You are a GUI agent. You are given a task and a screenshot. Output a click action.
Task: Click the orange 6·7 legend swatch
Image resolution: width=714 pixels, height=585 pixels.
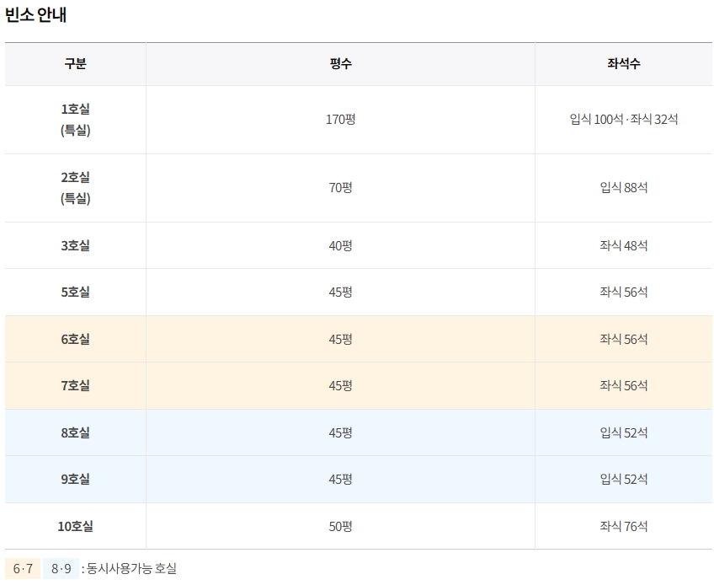coord(23,569)
